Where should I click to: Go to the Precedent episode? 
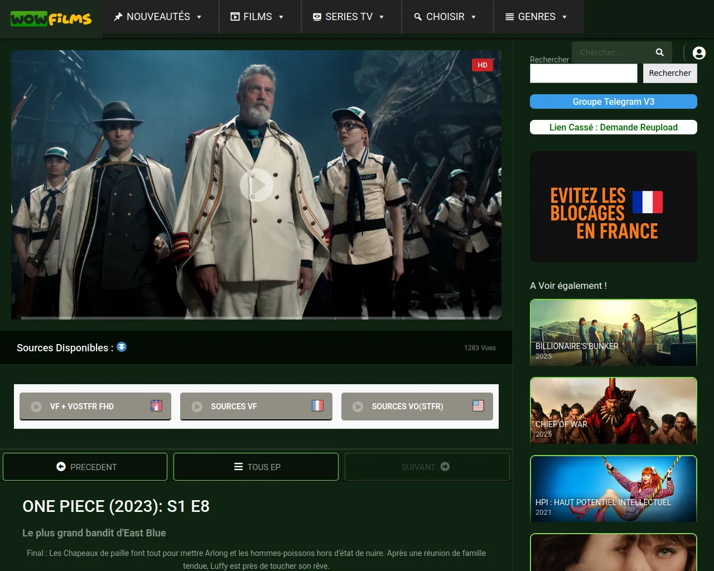pyautogui.click(x=85, y=467)
